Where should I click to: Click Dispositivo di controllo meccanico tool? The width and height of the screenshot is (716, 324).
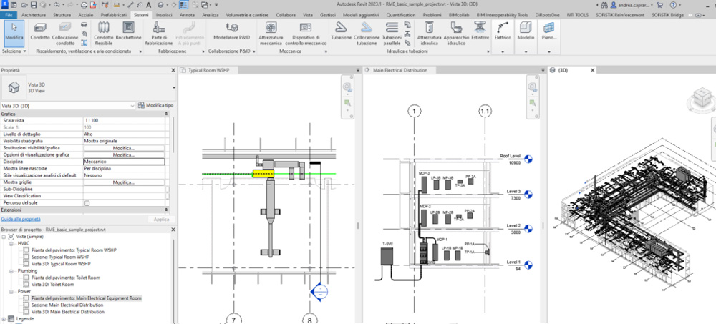click(x=306, y=34)
